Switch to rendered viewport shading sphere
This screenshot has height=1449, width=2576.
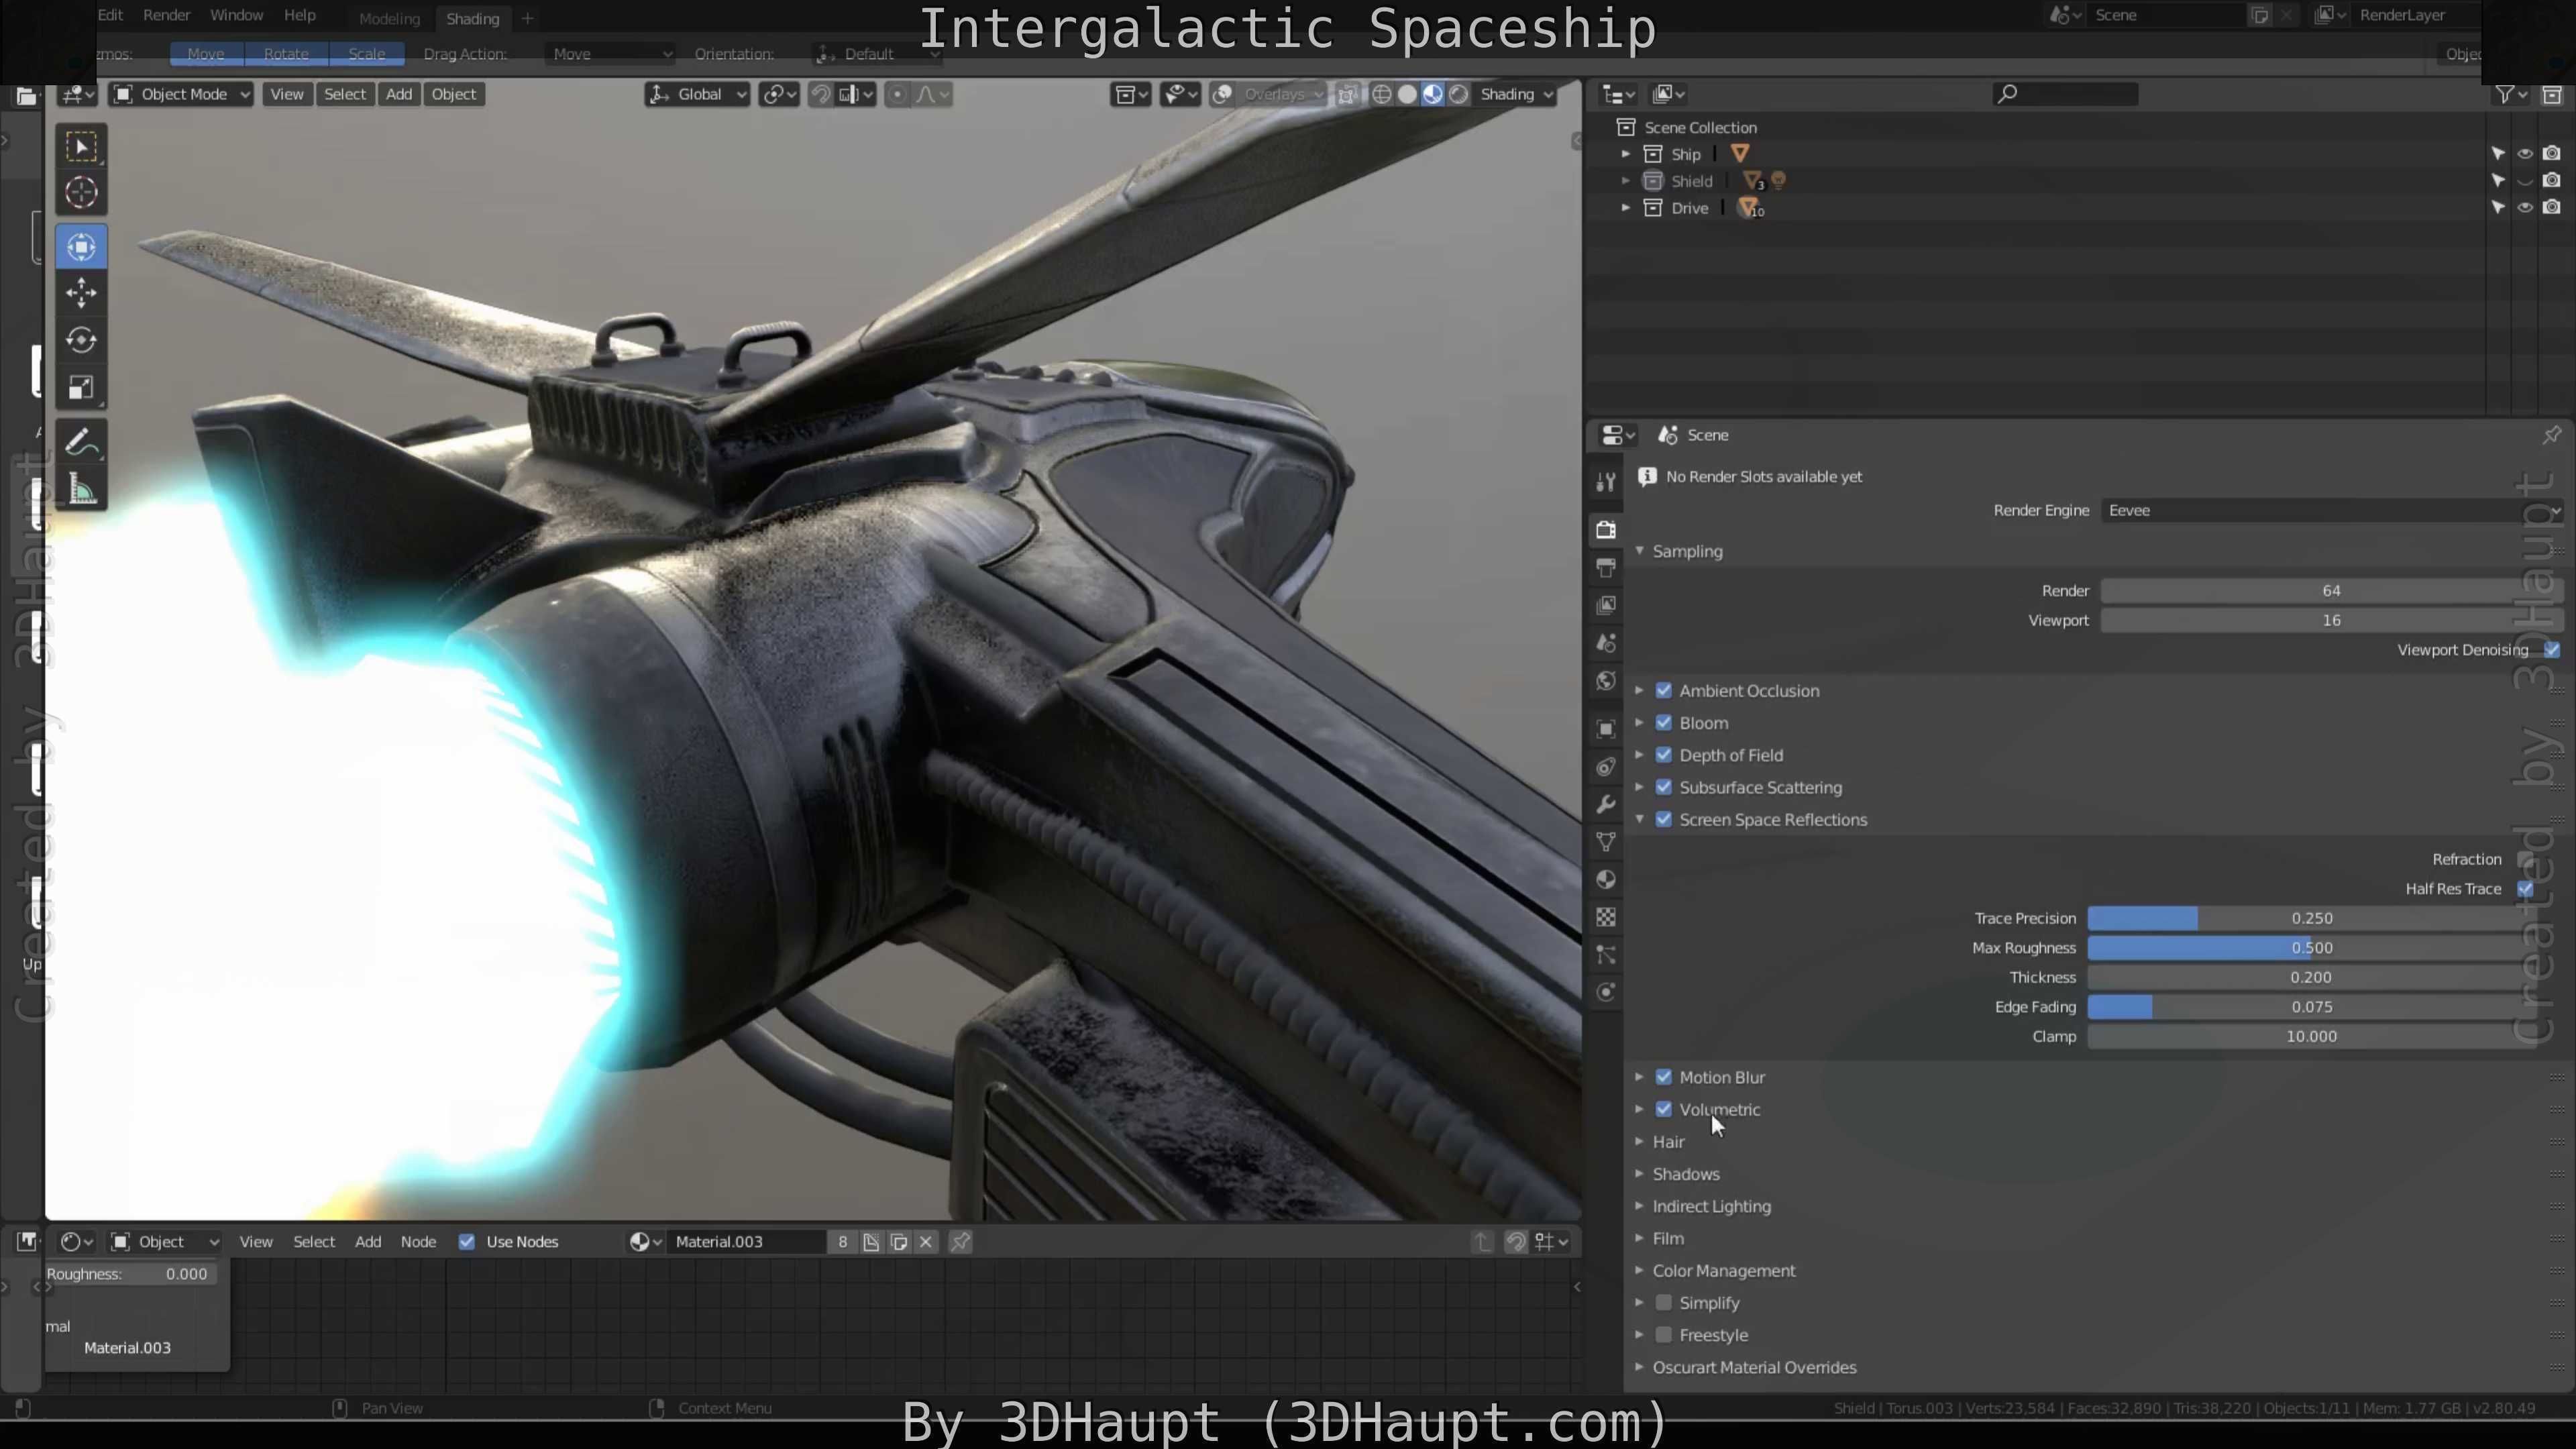1459,94
